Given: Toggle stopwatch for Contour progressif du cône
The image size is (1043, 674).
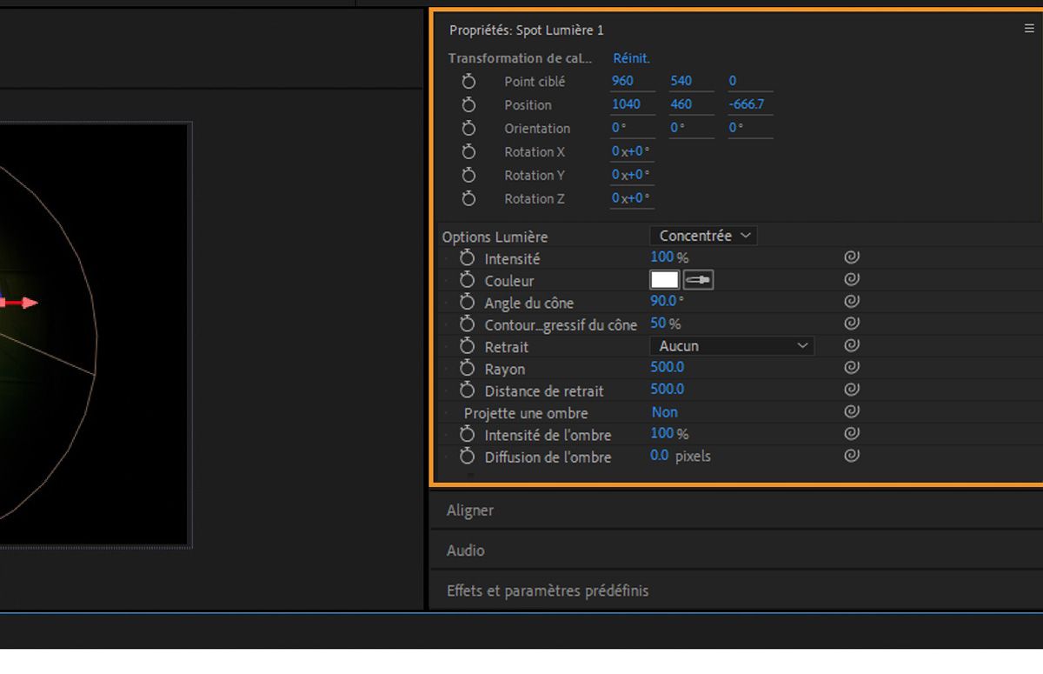Looking at the screenshot, I should (468, 324).
